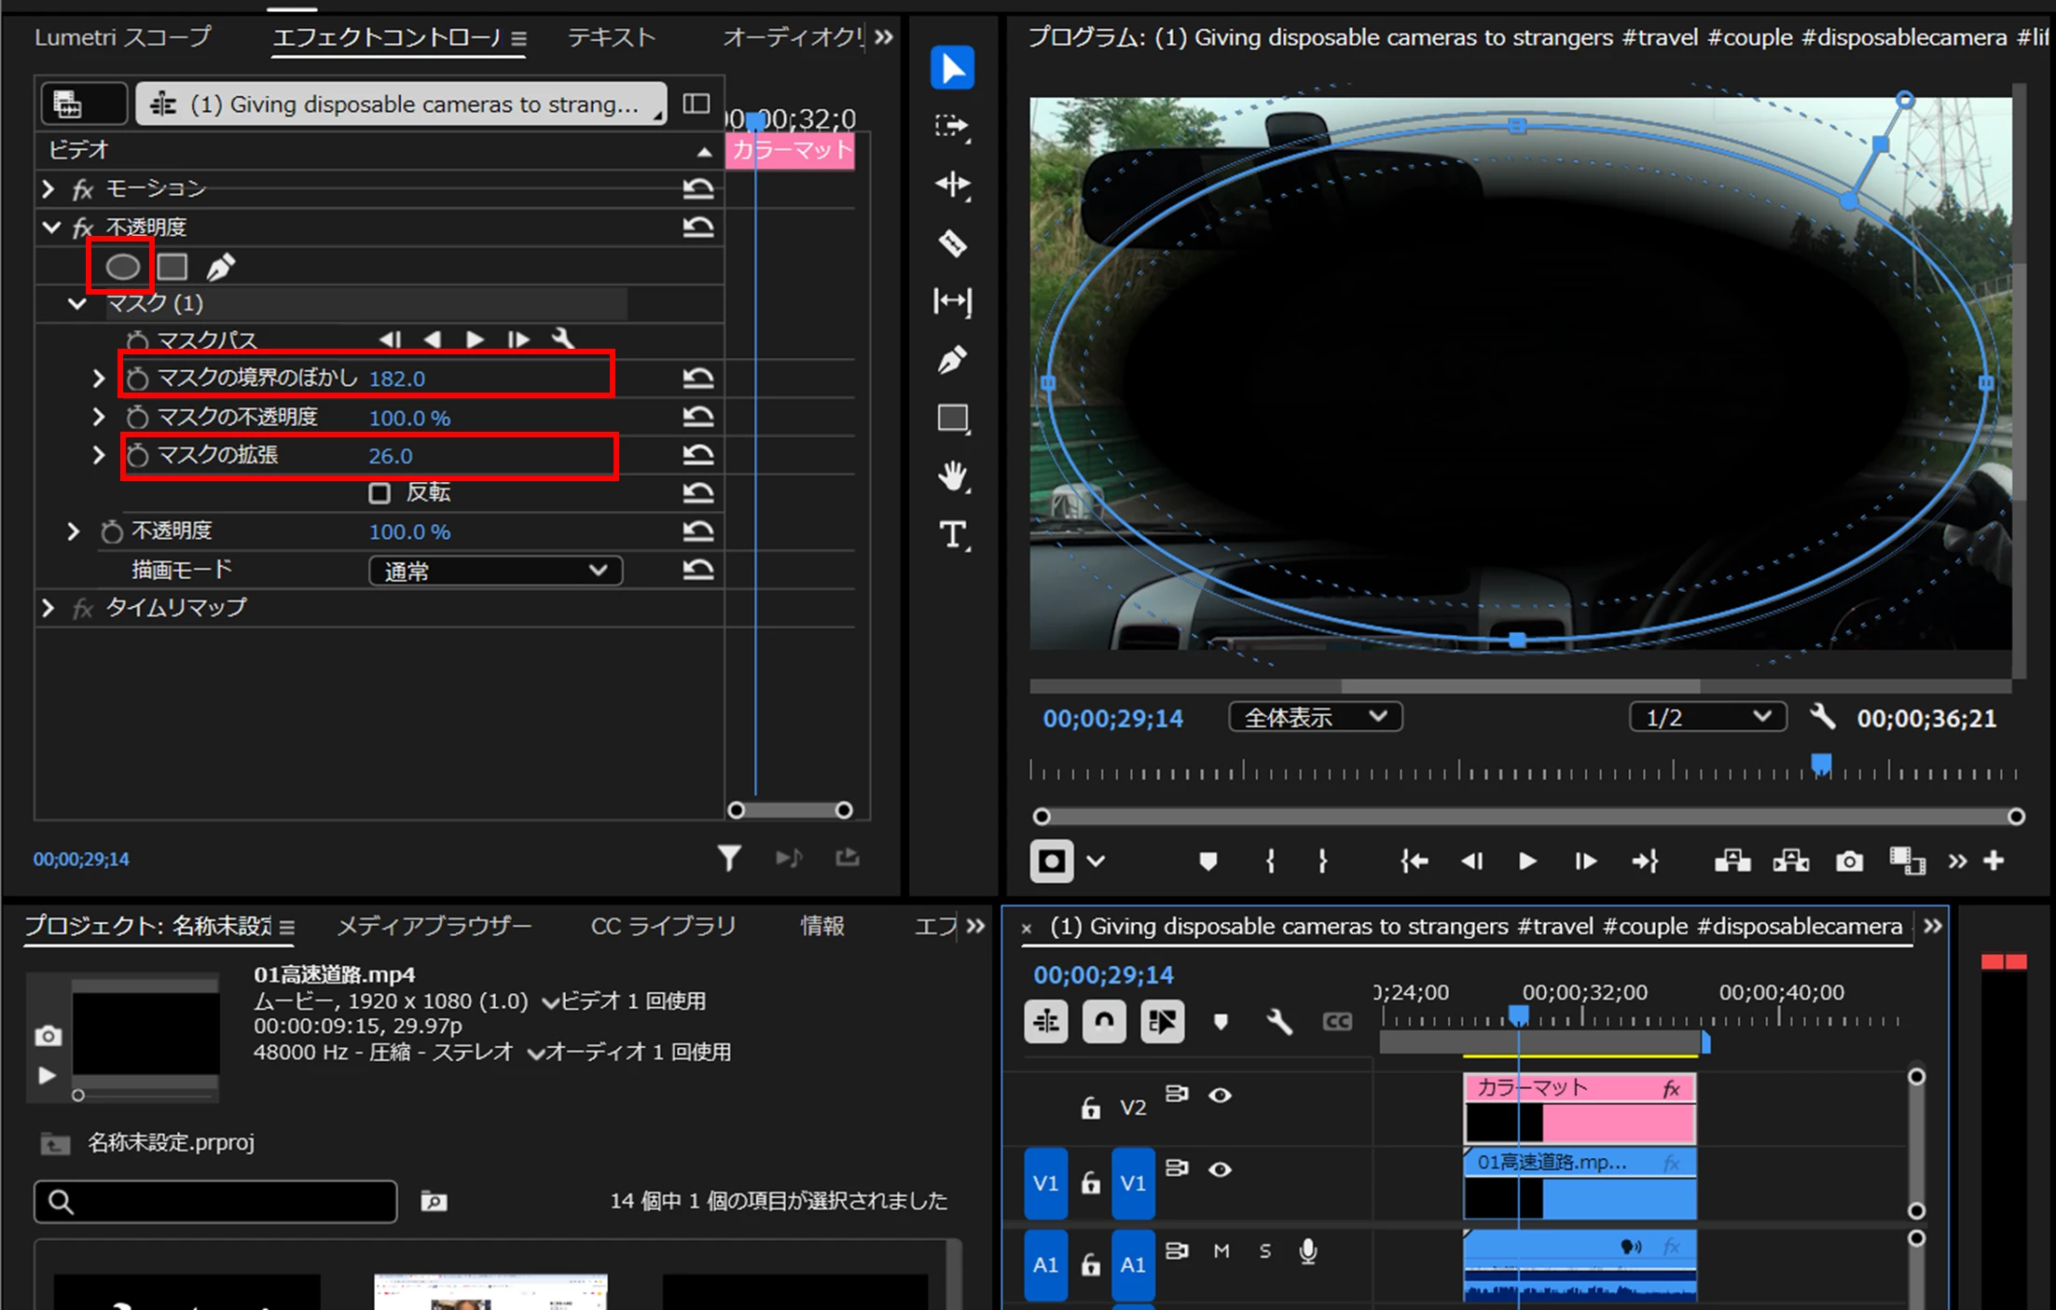Click the program monitor playhead marker
The image size is (2056, 1310).
(1820, 765)
